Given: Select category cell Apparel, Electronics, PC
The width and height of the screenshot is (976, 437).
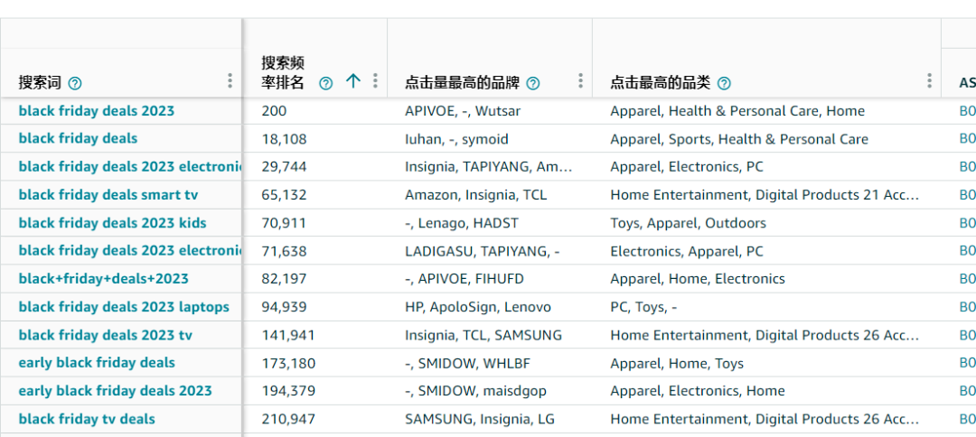Looking at the screenshot, I should 687,167.
